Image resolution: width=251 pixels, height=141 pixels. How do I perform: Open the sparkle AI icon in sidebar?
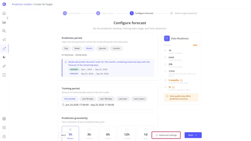pyautogui.click(x=4, y=66)
